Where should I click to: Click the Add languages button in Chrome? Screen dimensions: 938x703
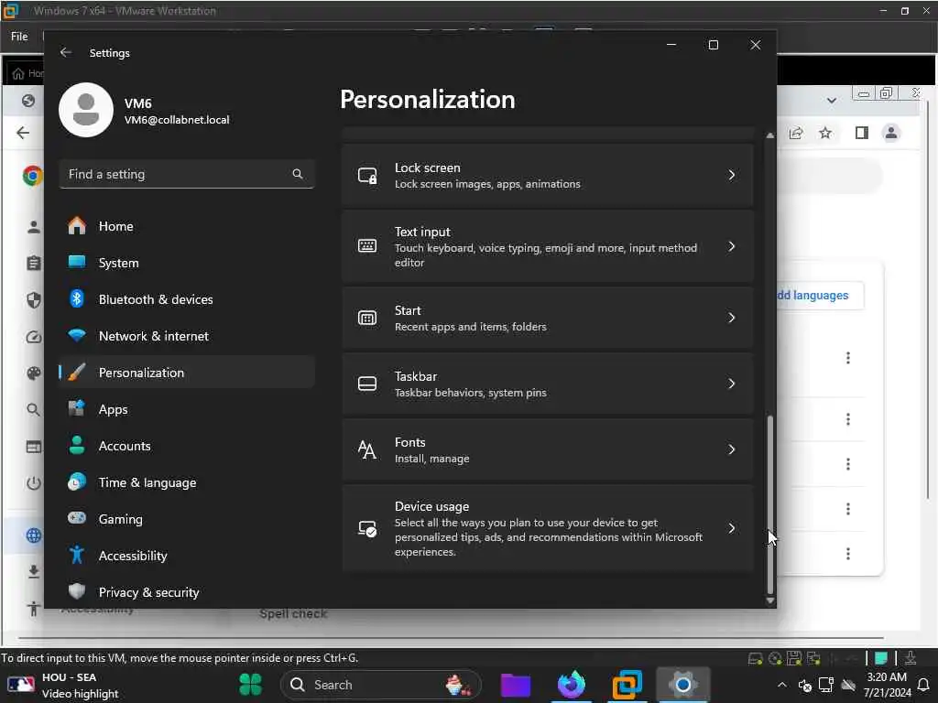pyautogui.click(x=820, y=296)
